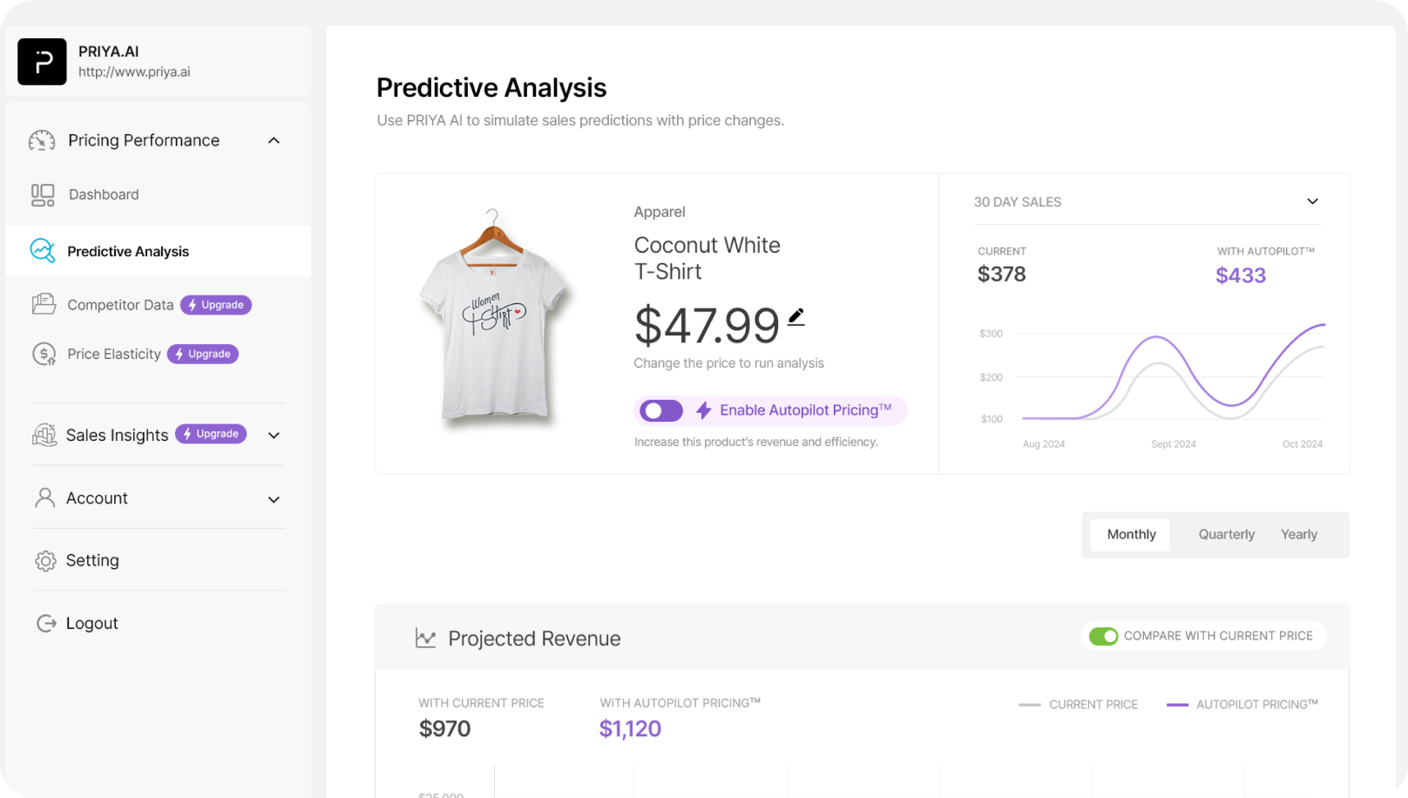Switch to the Quarterly tab
The image size is (1408, 798).
point(1226,534)
